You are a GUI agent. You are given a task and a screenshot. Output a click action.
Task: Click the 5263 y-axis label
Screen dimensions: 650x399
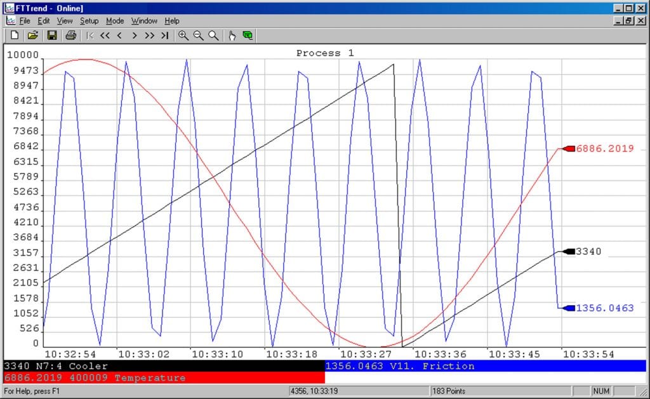[x=25, y=192]
